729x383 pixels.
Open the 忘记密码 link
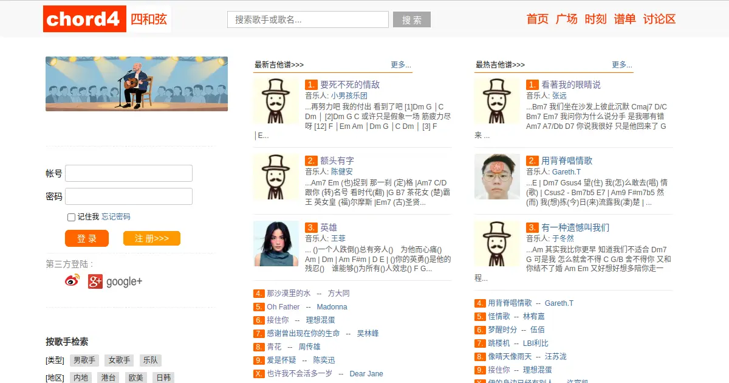pyautogui.click(x=116, y=217)
